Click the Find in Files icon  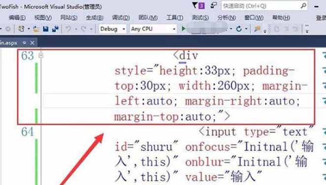pos(258,29)
